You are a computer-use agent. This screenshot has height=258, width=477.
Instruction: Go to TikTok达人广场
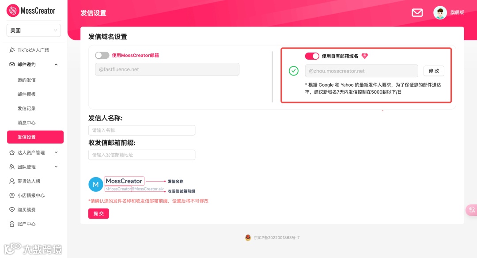pos(33,50)
